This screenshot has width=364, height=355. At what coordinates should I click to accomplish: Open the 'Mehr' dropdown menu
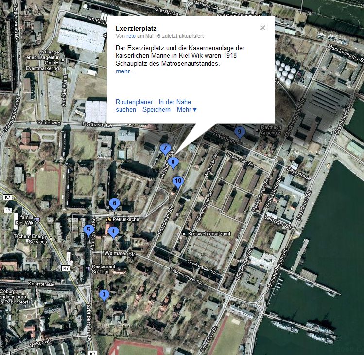[187, 109]
